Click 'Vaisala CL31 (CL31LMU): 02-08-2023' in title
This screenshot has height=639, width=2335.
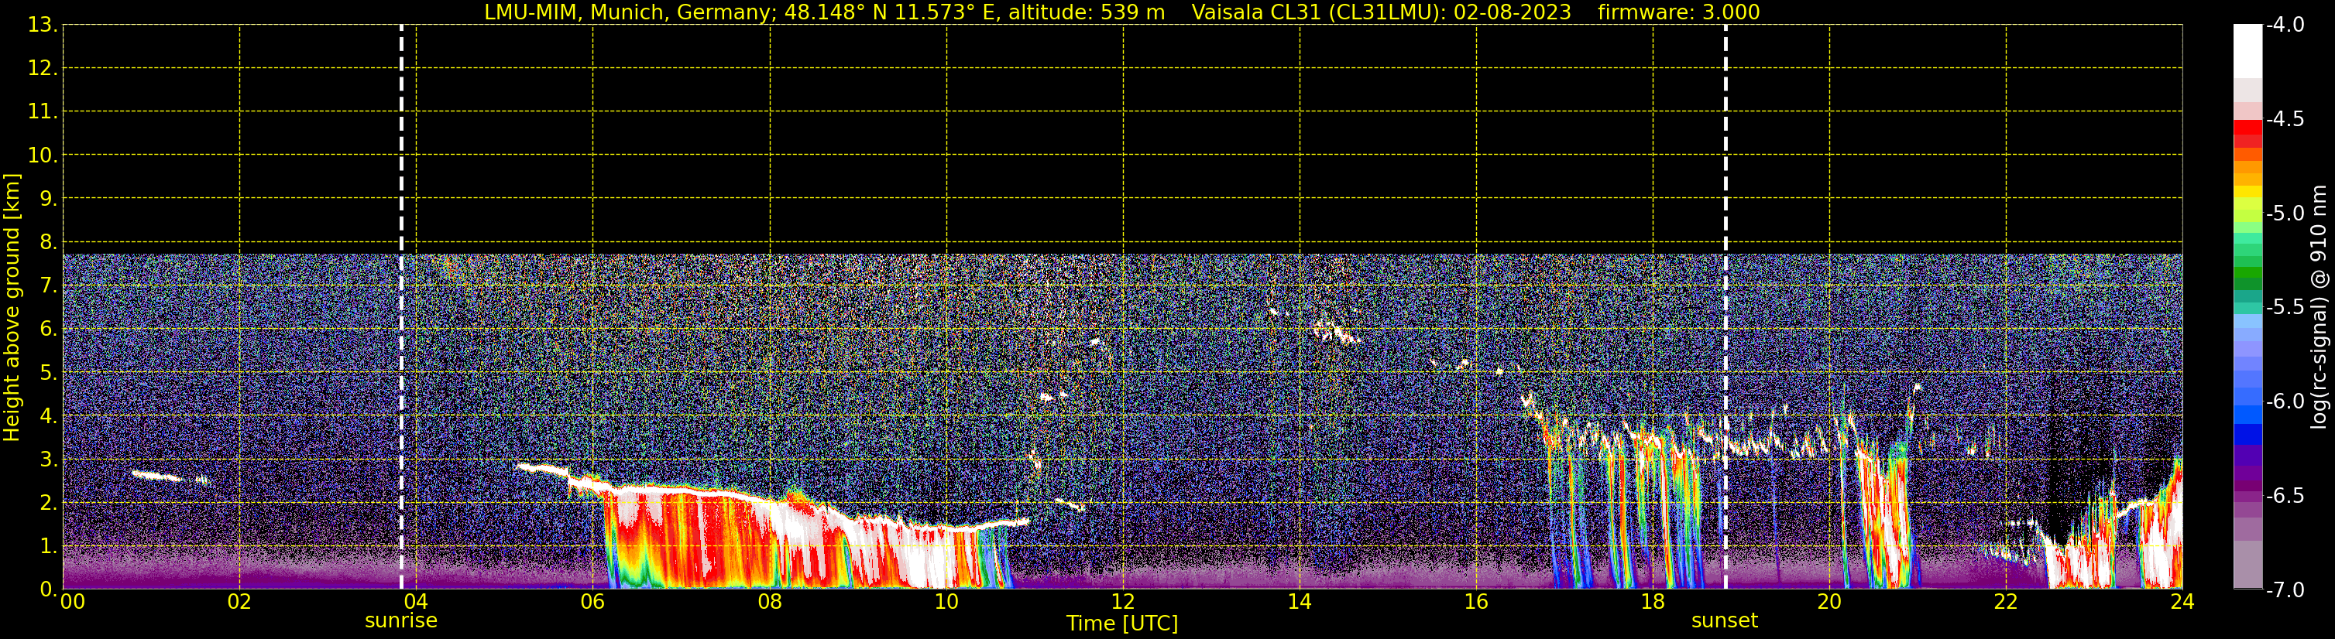pos(1382,12)
